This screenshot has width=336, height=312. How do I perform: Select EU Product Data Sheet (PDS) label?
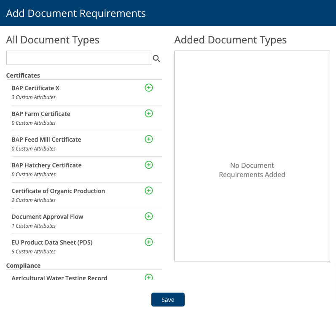point(52,242)
